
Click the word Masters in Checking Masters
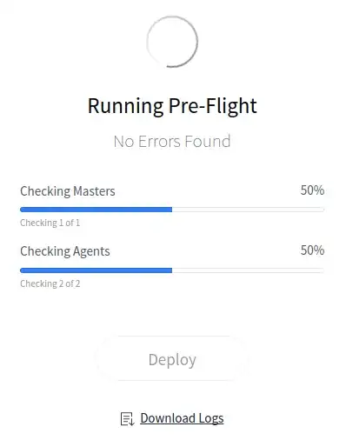point(94,191)
